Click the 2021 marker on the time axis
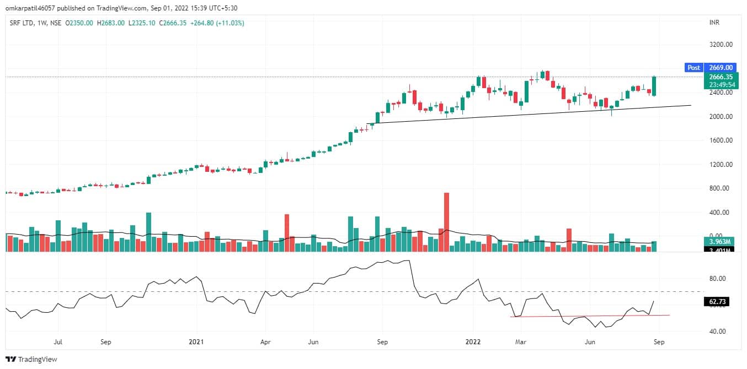Viewport: 747px width, 369px height. point(196,342)
